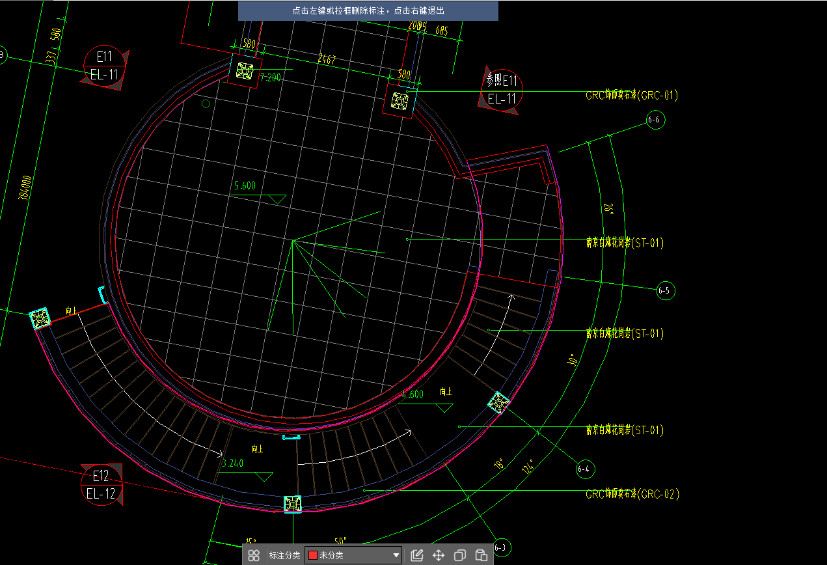Select the GRC饰面真石漆(GRC-02) label
Viewport: 827px width, 565px height.
[632, 494]
